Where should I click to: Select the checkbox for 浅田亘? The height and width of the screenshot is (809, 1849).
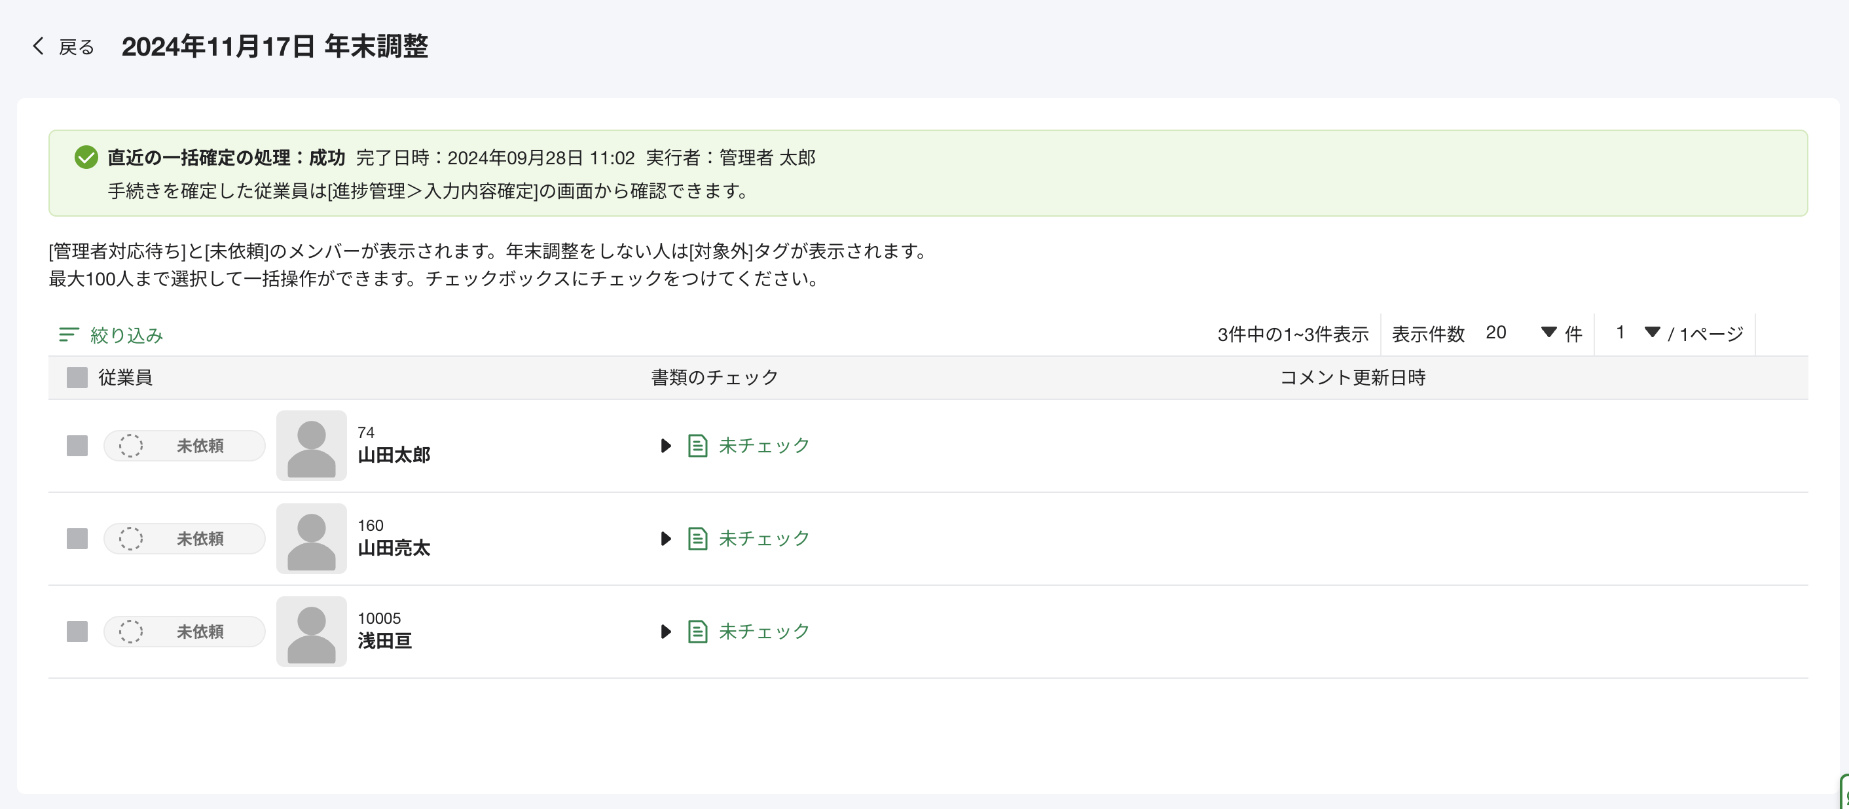[77, 632]
